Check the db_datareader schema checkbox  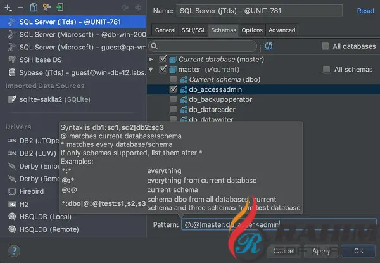point(173,110)
